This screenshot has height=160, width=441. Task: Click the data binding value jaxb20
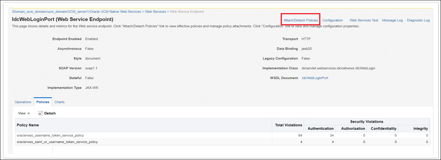[x=307, y=49]
